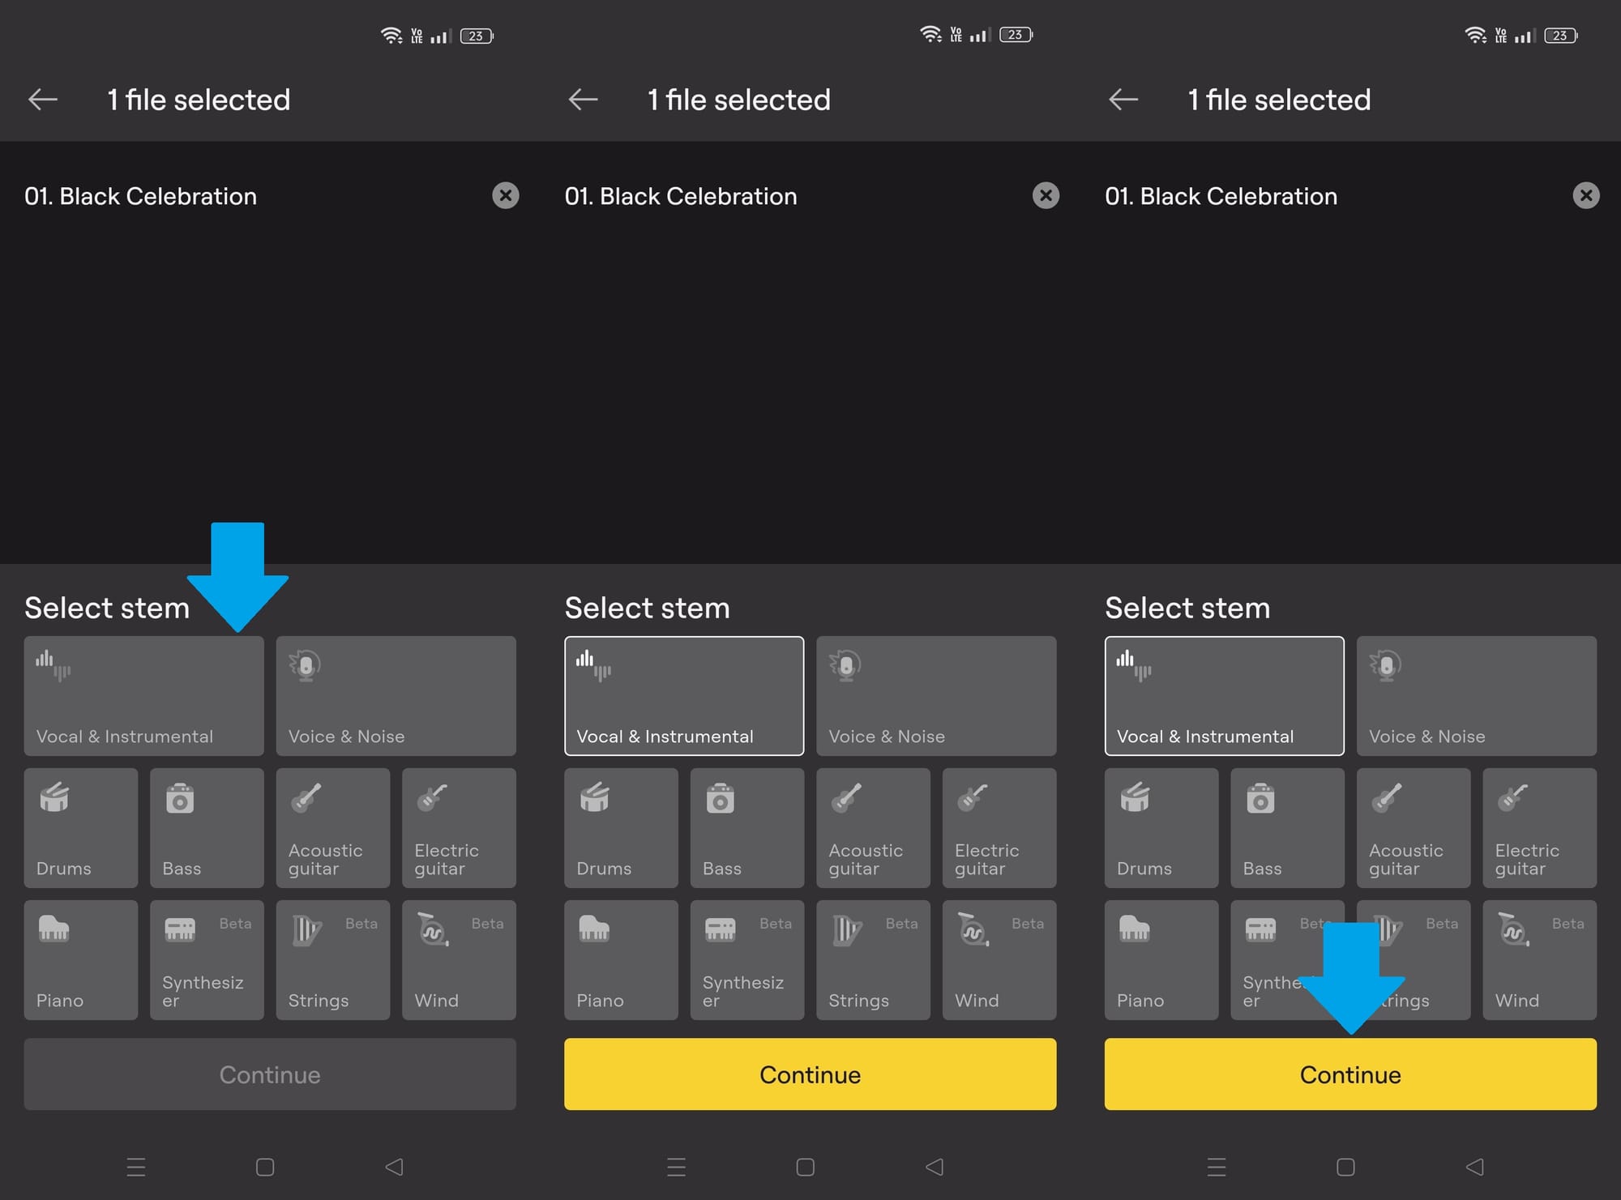Tap Android home square in right screen
1621x1200 pixels.
click(x=1345, y=1166)
